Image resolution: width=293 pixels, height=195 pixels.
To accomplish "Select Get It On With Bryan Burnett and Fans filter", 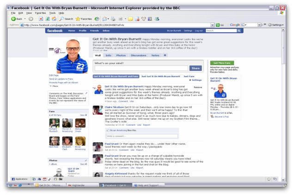I will click(x=116, y=76).
